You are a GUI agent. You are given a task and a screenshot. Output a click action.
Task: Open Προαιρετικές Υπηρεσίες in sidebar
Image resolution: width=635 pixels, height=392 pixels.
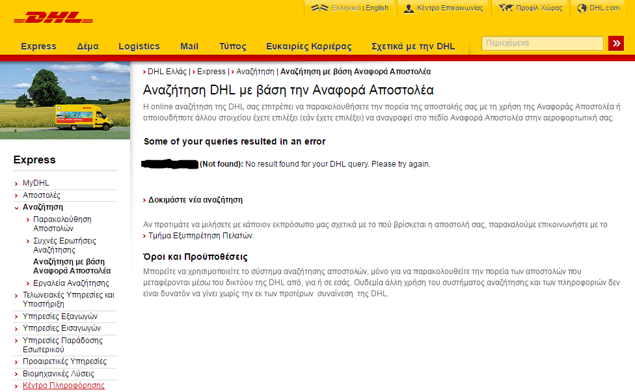click(64, 361)
